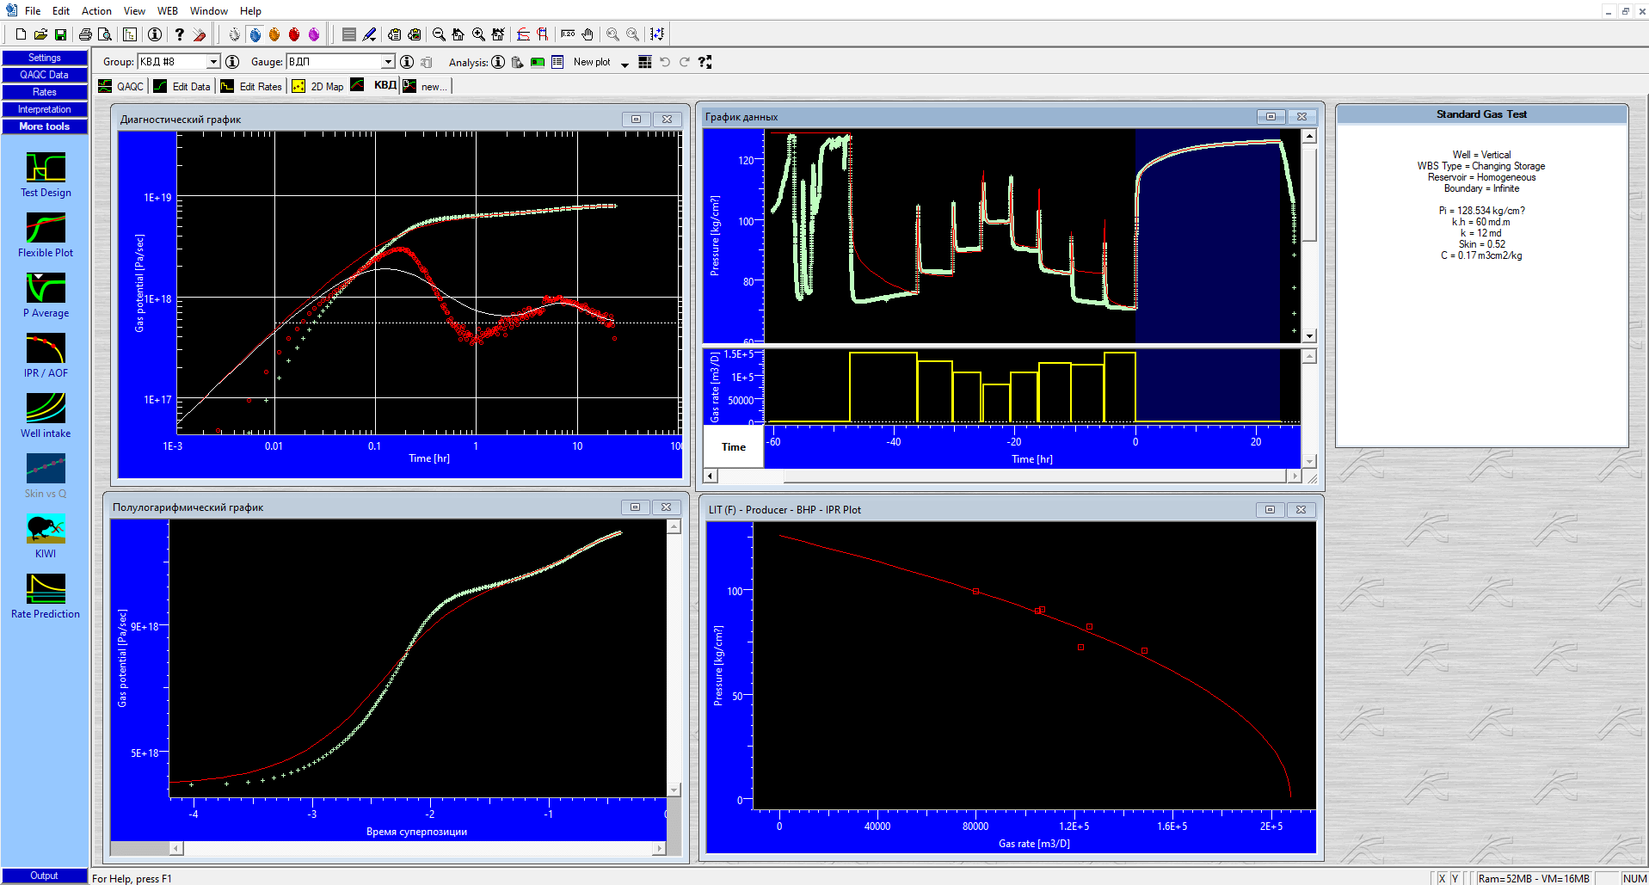Select the purple gem module icon
Image resolution: width=1649 pixels, height=885 pixels.
[x=314, y=34]
